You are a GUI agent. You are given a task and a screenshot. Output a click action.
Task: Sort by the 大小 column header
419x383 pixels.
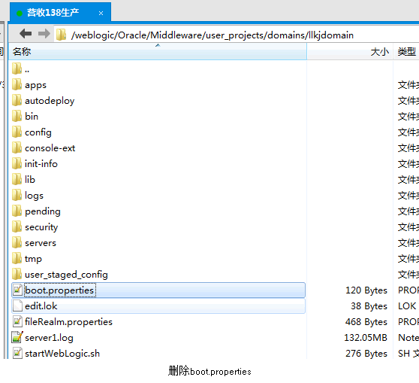(x=350, y=51)
